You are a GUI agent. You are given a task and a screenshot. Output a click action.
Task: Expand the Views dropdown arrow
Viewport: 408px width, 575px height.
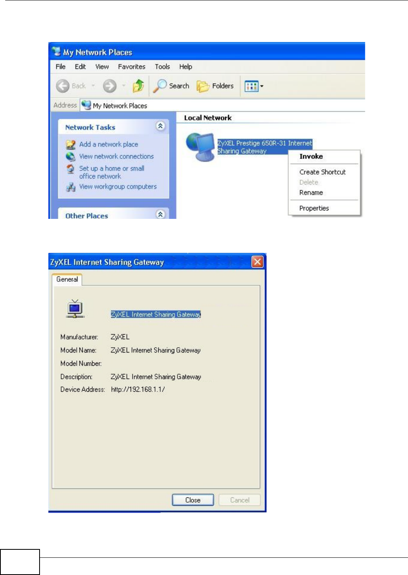(x=262, y=86)
